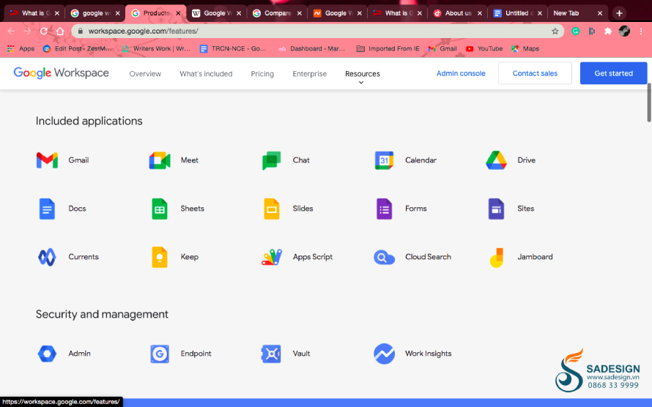The height and width of the screenshot is (407, 652).
Task: Click the Work Insights label
Action: click(x=428, y=354)
